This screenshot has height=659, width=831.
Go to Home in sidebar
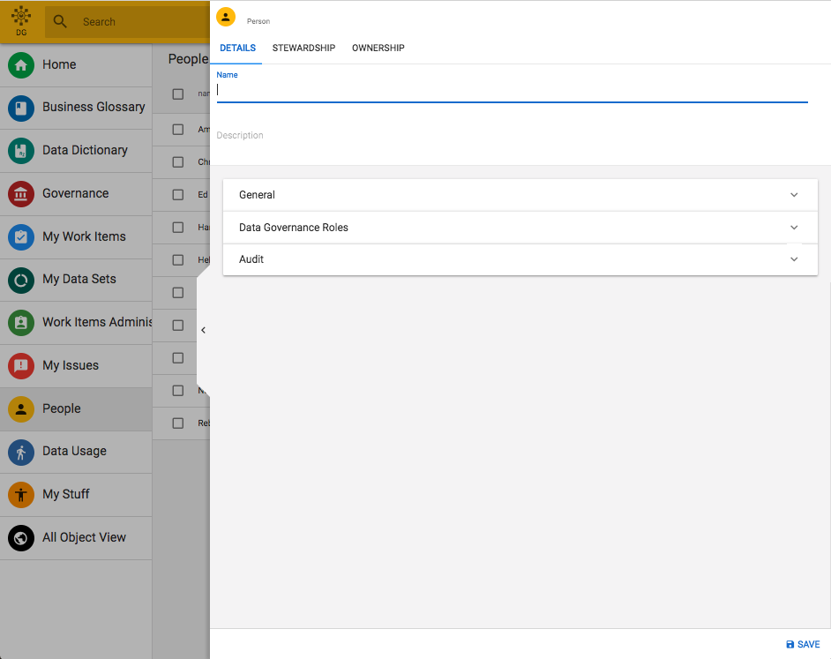[76, 65]
